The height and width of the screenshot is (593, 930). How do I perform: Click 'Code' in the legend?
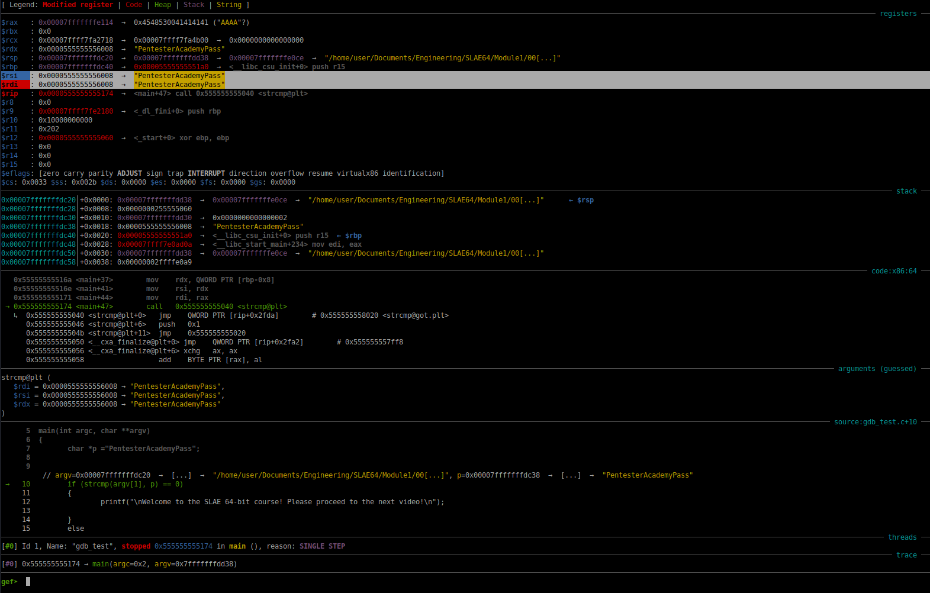coord(134,5)
